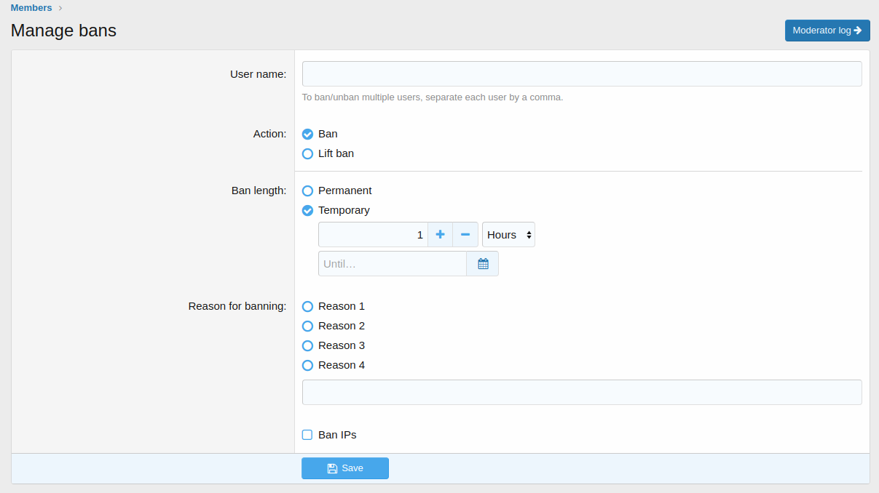Focus the User name text field
The image size is (879, 493).
click(x=582, y=74)
